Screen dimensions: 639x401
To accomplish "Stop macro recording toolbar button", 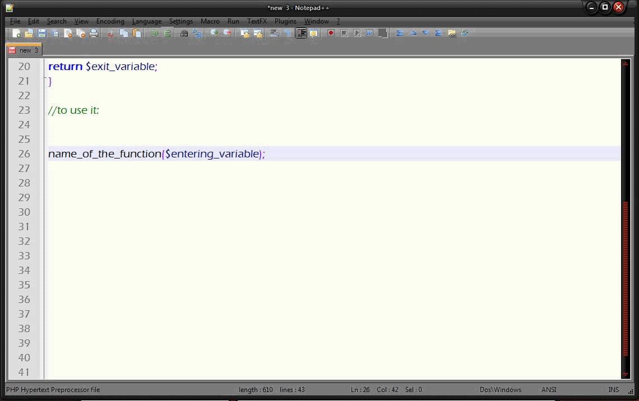I will click(344, 34).
